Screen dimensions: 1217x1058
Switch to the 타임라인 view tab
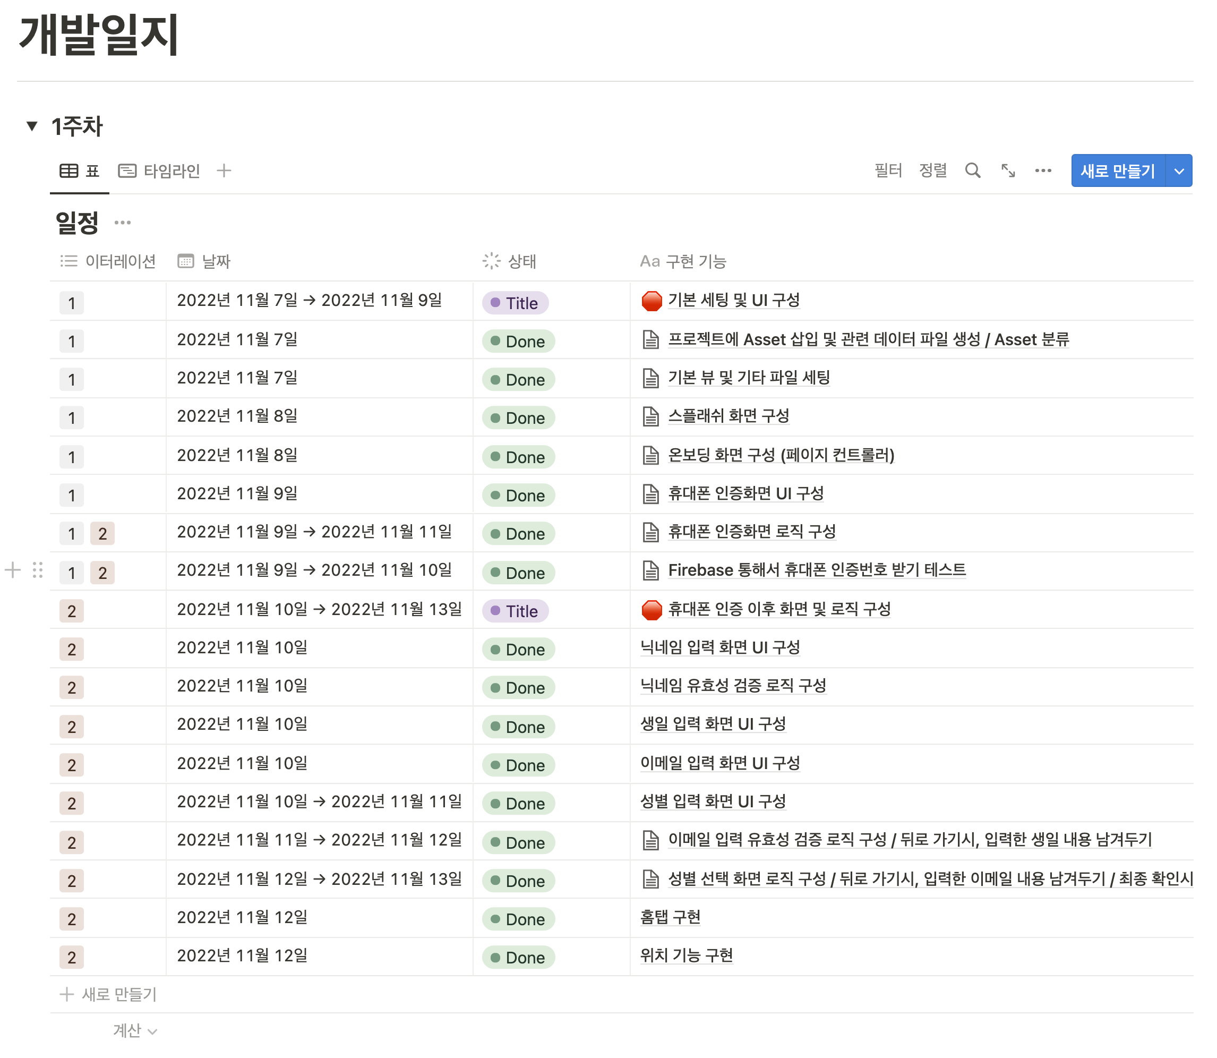[x=159, y=171]
